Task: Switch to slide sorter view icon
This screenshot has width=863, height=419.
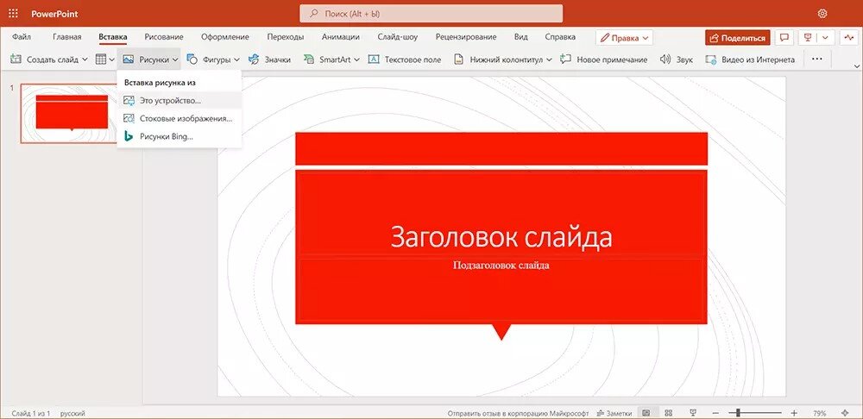Action: (x=668, y=413)
